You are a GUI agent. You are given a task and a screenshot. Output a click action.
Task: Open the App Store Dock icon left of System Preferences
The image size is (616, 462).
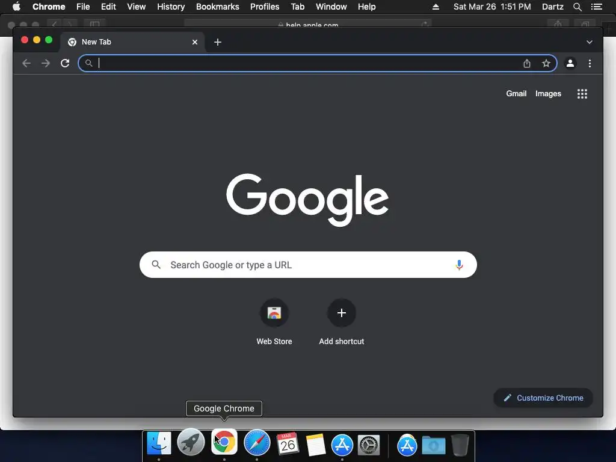click(x=342, y=445)
